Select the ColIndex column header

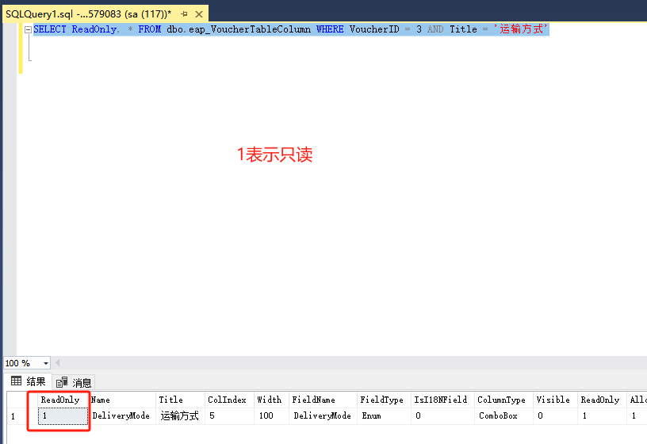tap(229, 400)
